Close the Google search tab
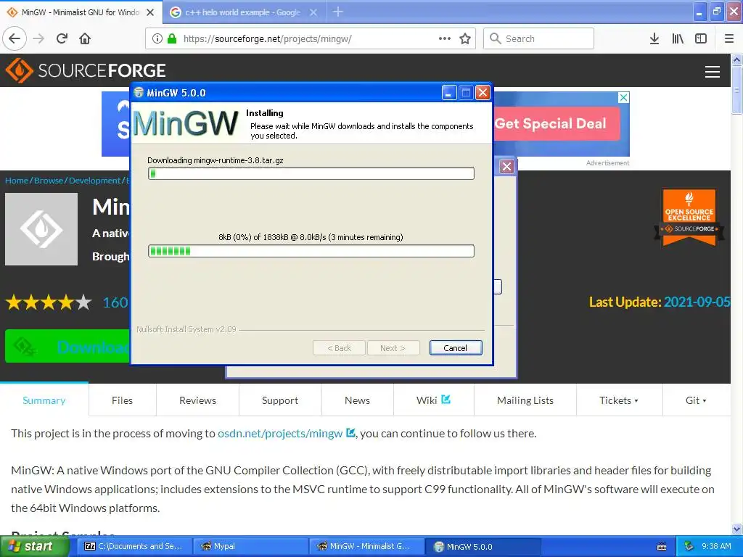Screen dimensions: 743x557 coord(313,12)
